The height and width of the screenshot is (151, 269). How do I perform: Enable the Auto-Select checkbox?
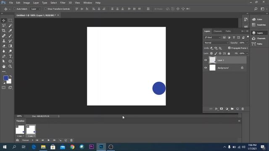15,9
